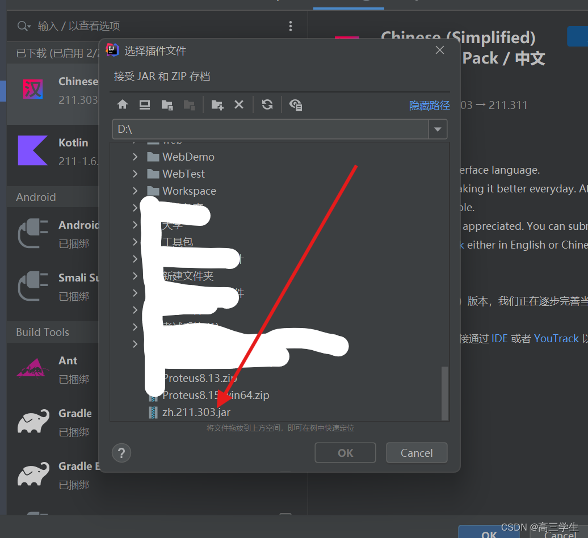Click the Desktop directory icon
Screen dimensions: 588x538
[x=144, y=104]
